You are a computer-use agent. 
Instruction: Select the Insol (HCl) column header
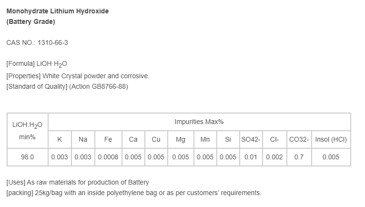(x=331, y=140)
